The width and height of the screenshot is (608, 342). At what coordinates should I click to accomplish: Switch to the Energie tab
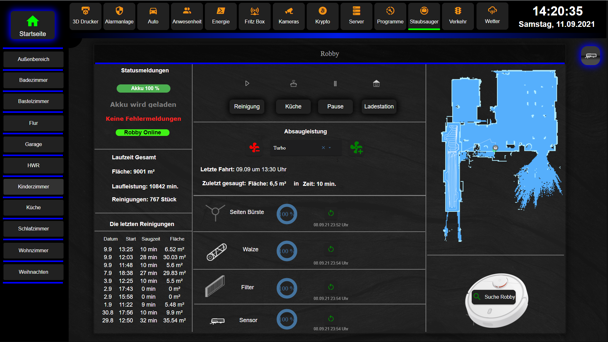(x=221, y=16)
